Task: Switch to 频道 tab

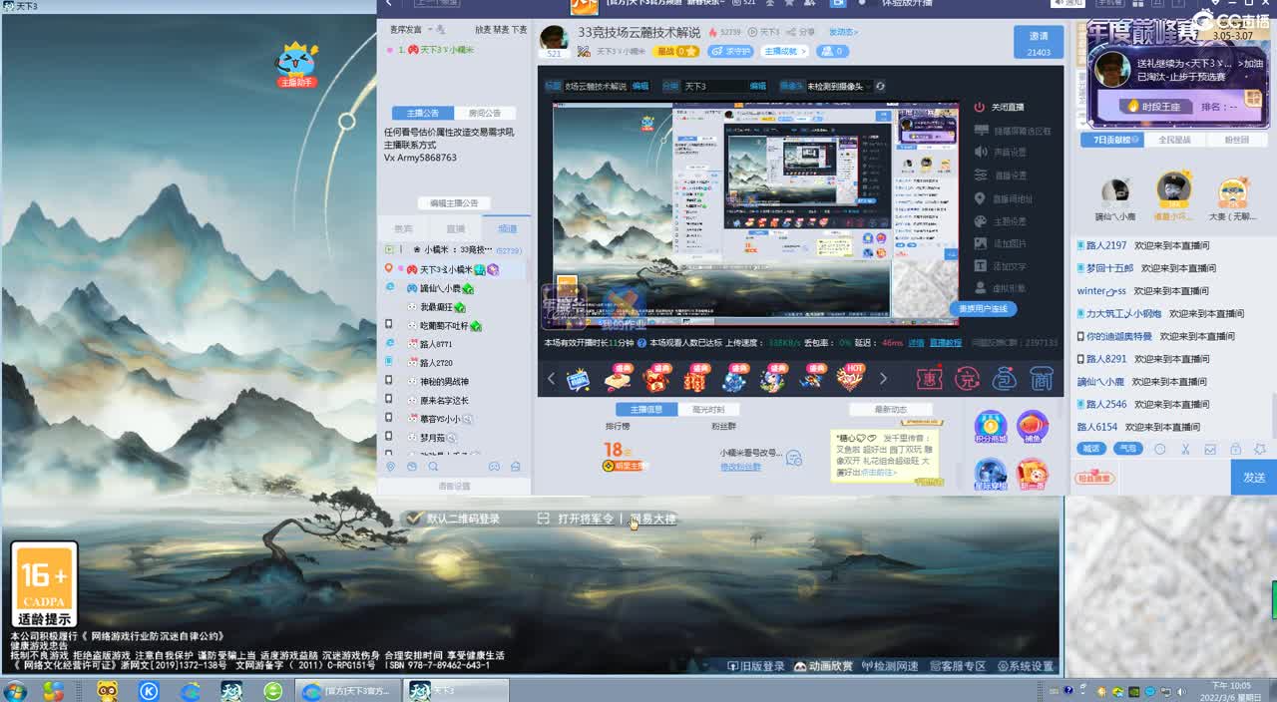Action: tap(508, 229)
